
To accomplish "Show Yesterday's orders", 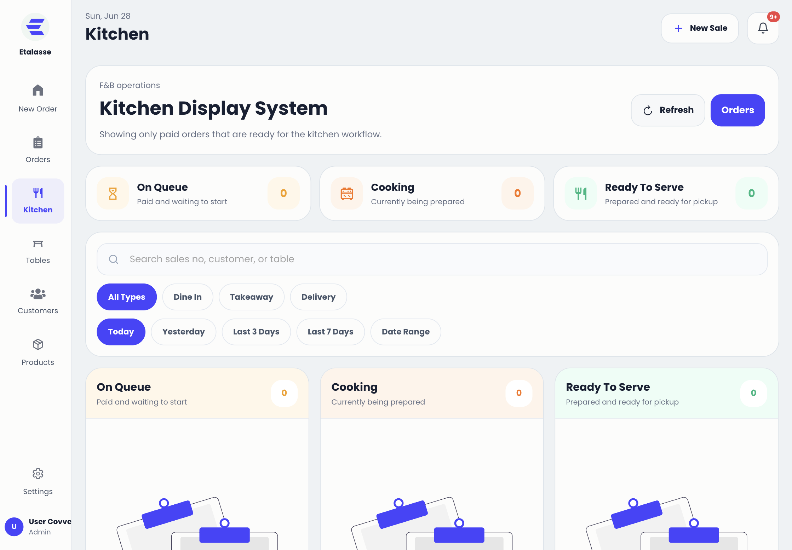I will pos(184,332).
